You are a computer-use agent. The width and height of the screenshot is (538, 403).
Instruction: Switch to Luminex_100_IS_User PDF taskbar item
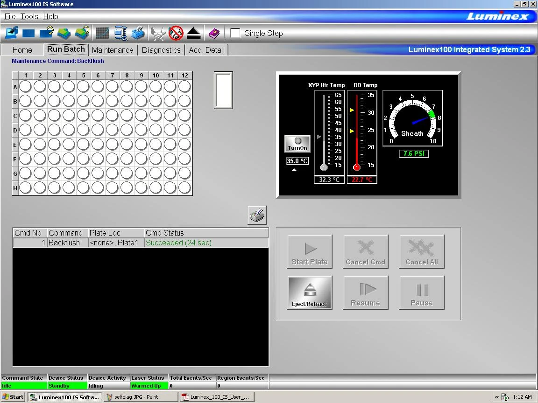point(217,397)
